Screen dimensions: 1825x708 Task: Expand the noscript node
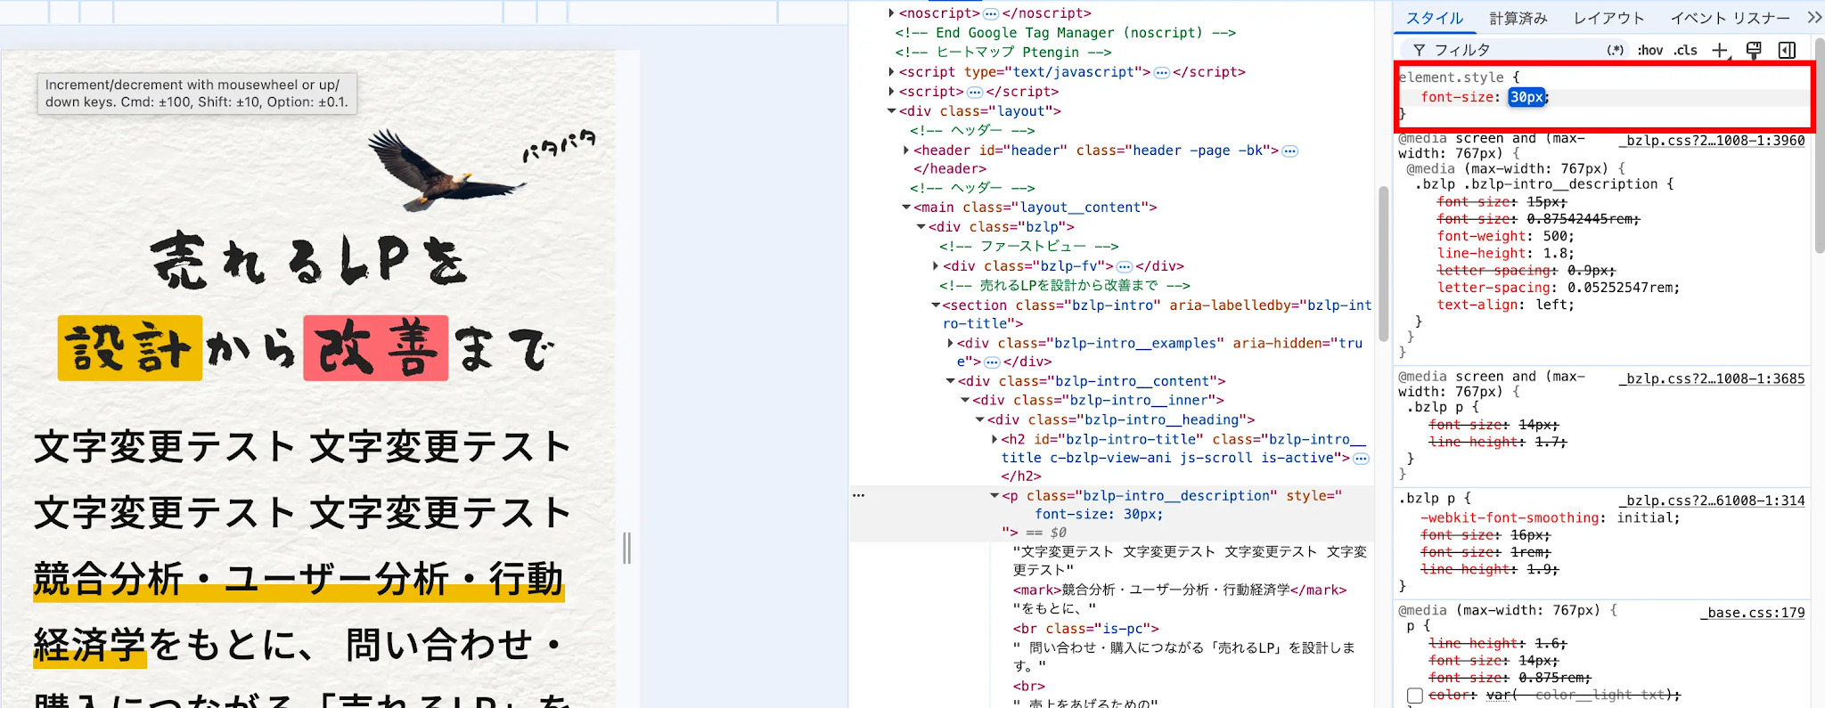pos(891,13)
